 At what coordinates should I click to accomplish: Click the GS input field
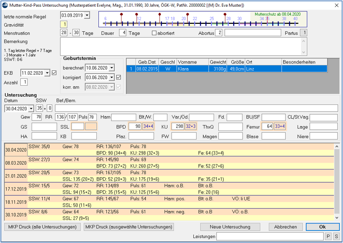pos(44,127)
